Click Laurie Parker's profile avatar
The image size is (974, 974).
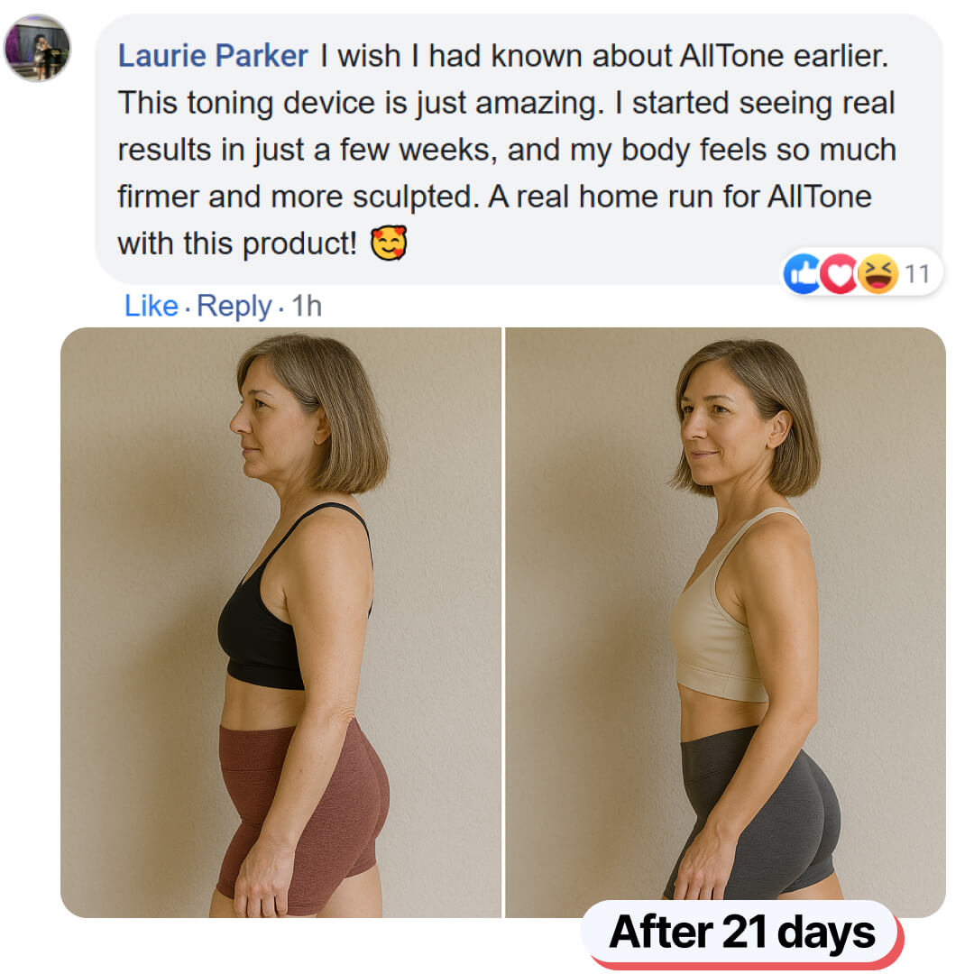tap(37, 48)
